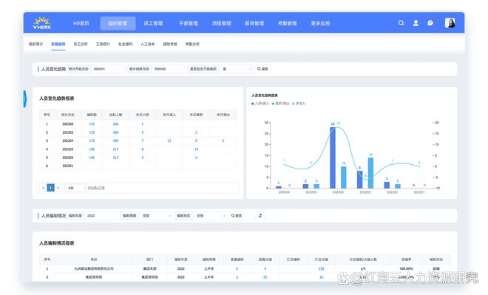Switch to the 绩效考核 tab
This screenshot has height=295, width=488.
[x=170, y=44]
